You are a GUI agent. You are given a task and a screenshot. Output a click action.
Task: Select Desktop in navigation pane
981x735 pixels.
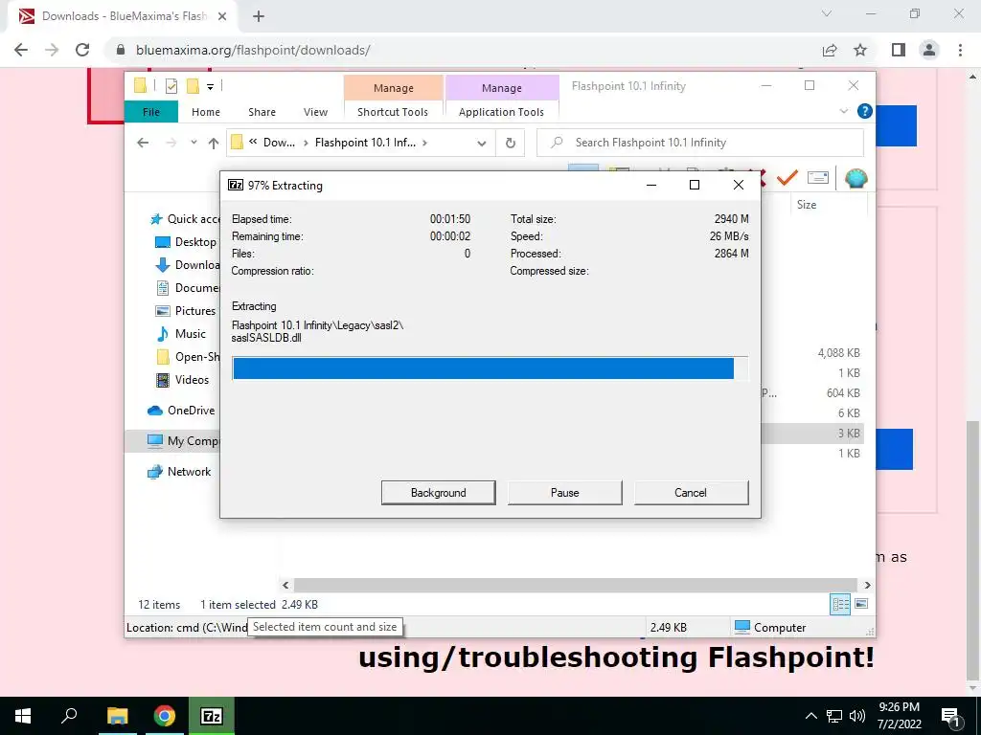[186, 242]
